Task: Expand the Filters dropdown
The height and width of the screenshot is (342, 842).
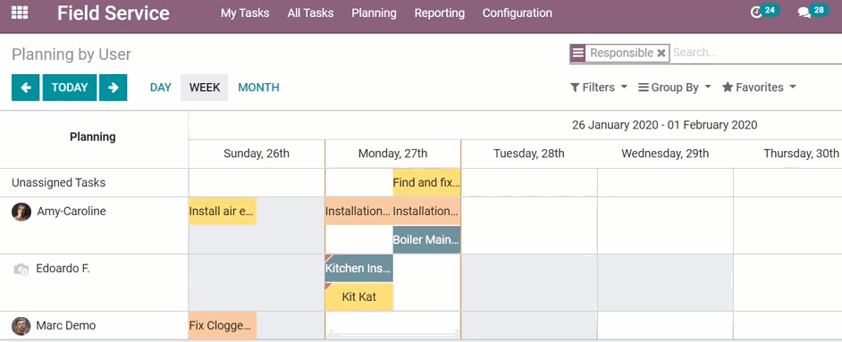Action: tap(599, 88)
